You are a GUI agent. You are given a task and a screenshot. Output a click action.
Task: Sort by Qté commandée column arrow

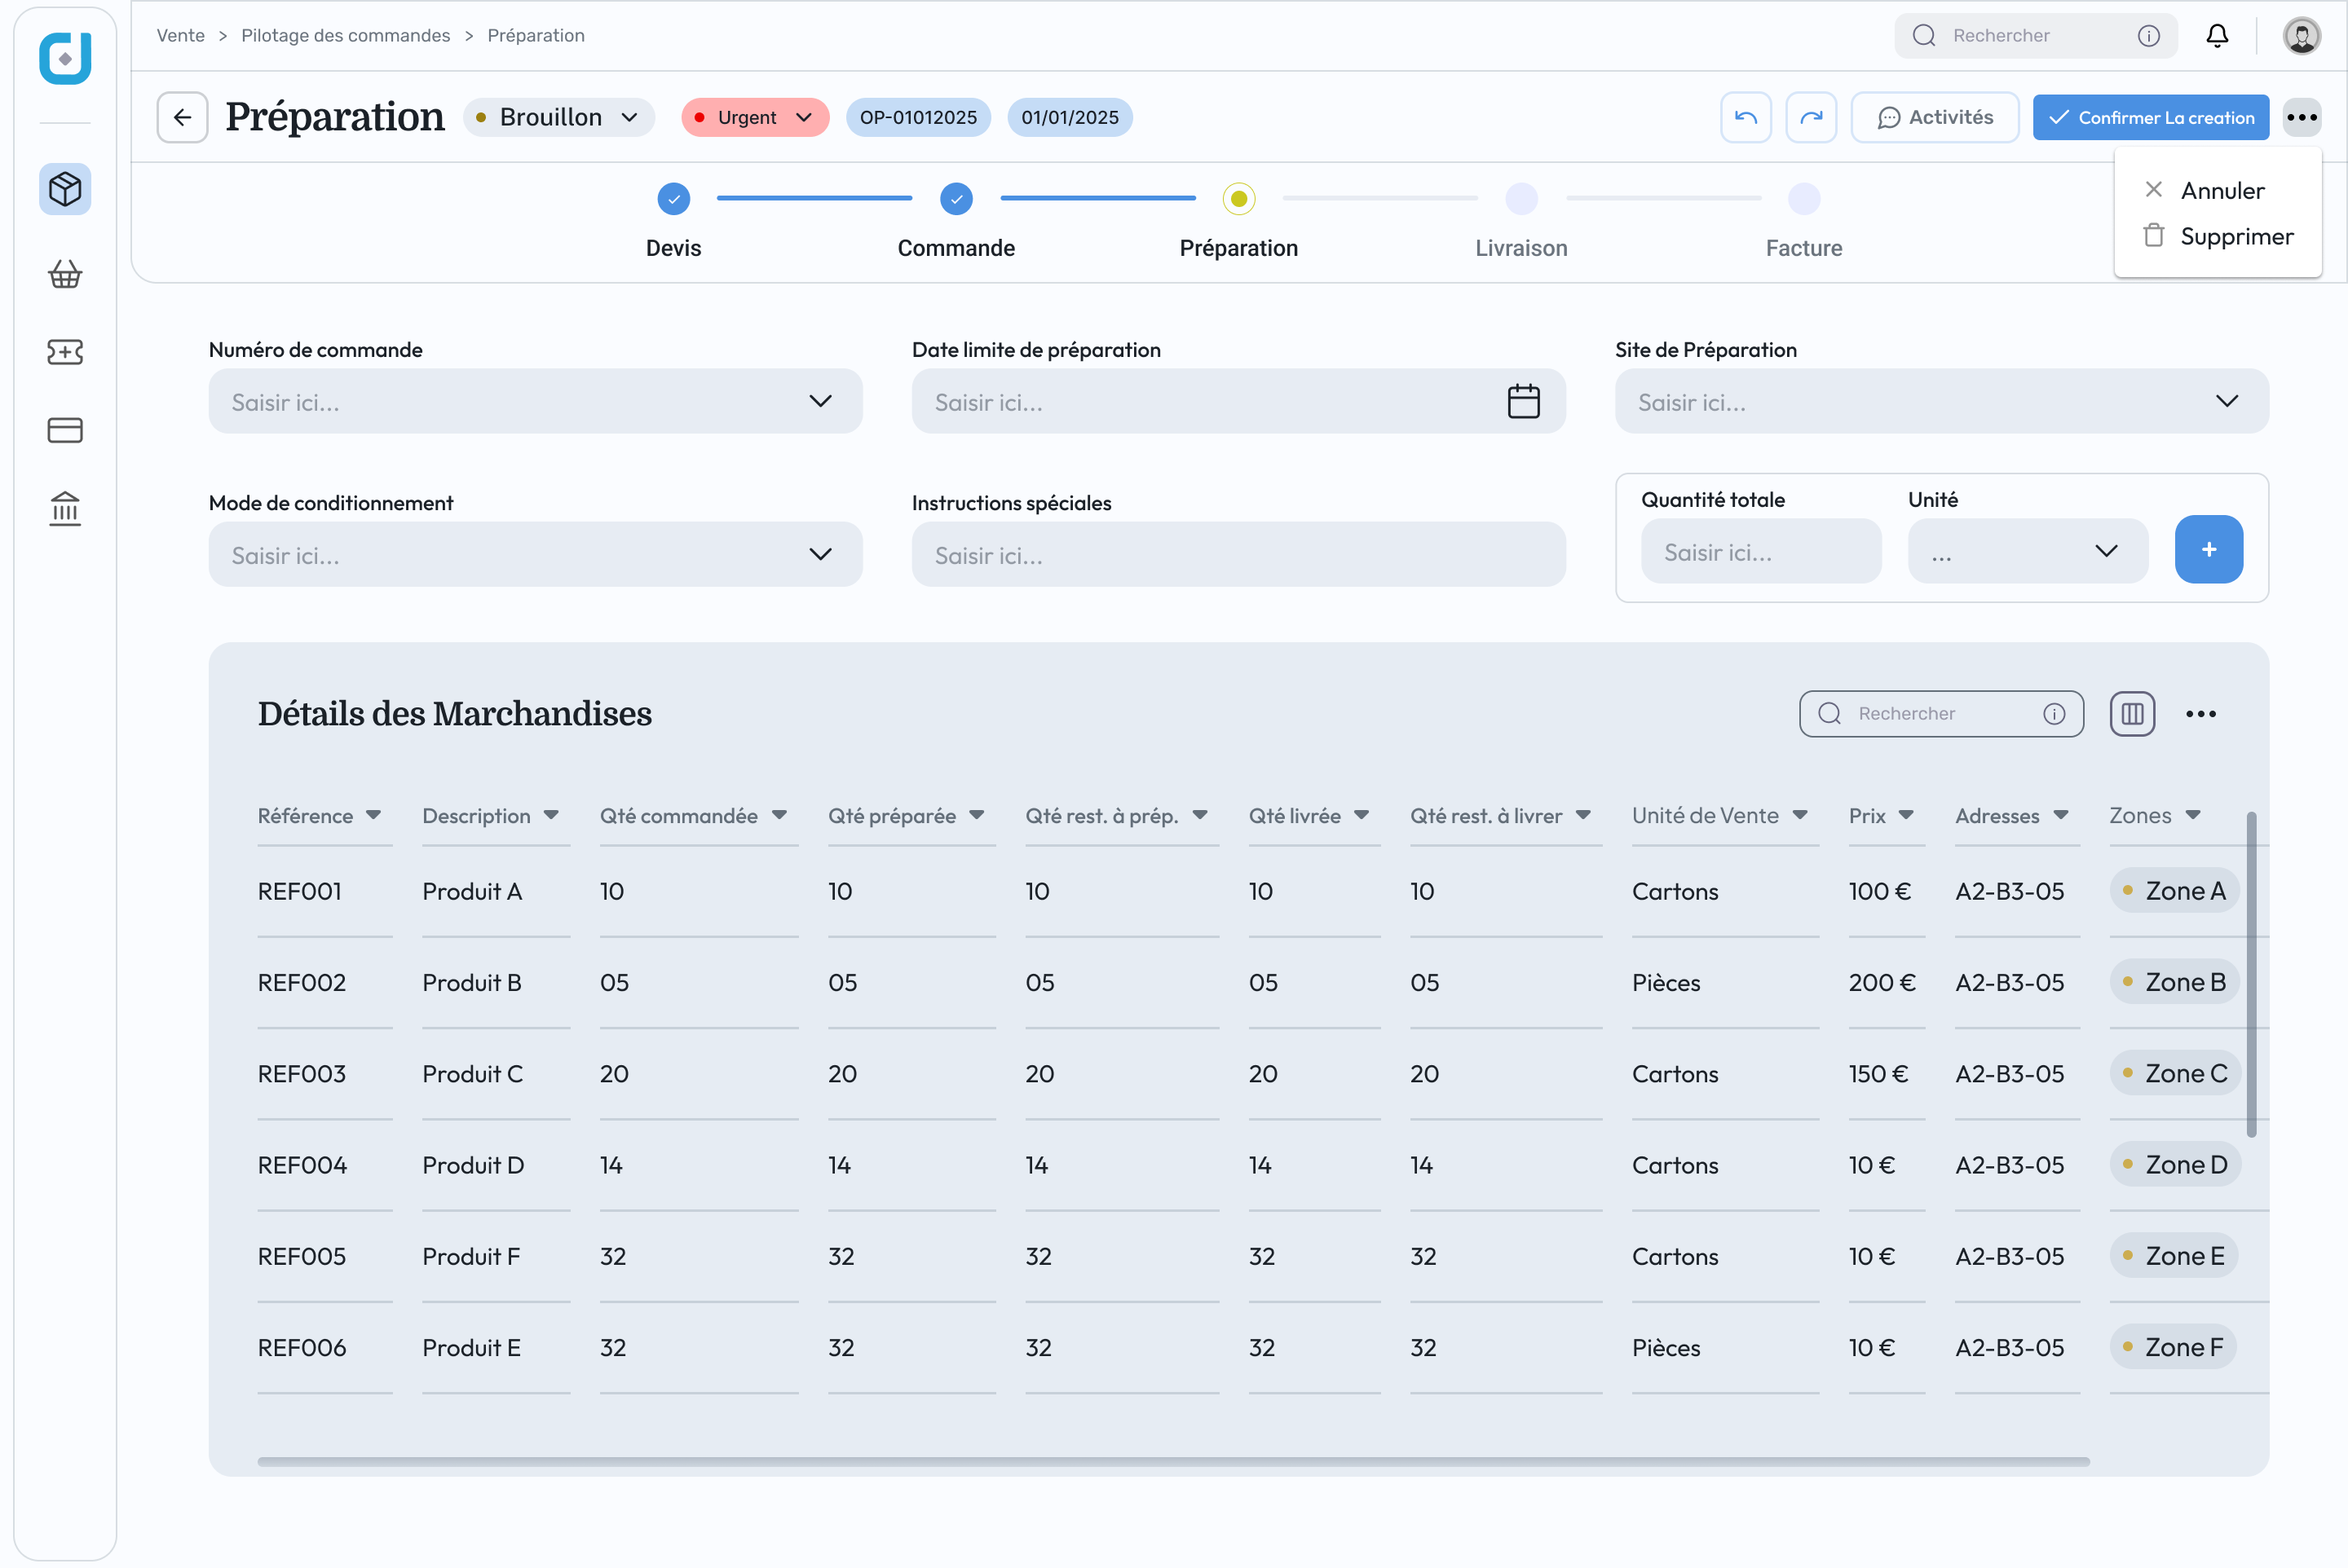click(x=779, y=816)
